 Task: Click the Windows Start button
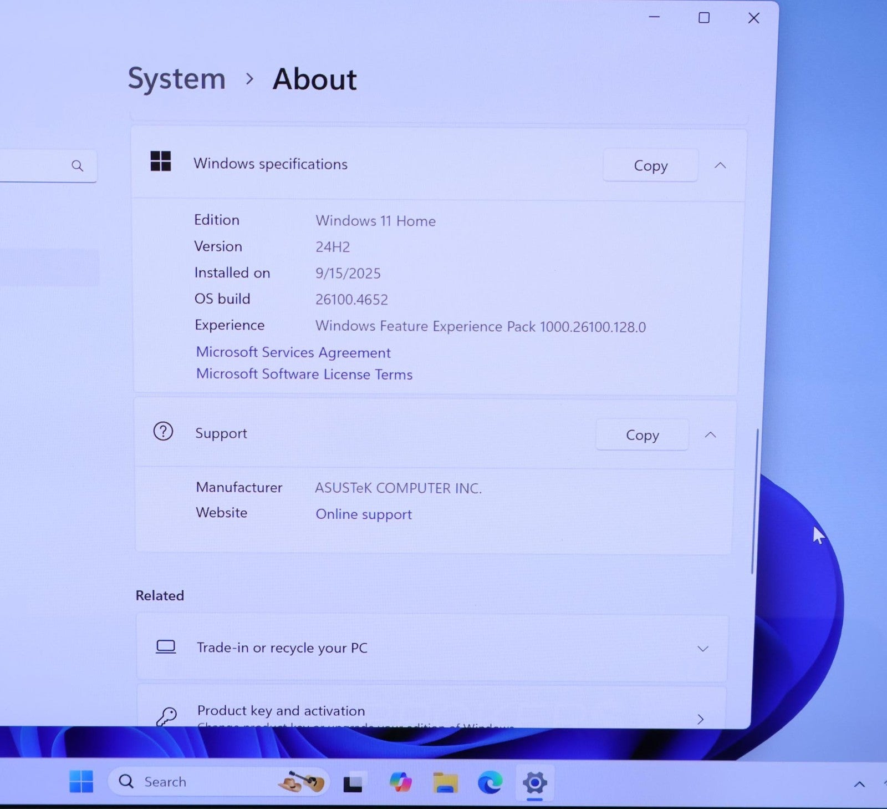click(x=81, y=781)
